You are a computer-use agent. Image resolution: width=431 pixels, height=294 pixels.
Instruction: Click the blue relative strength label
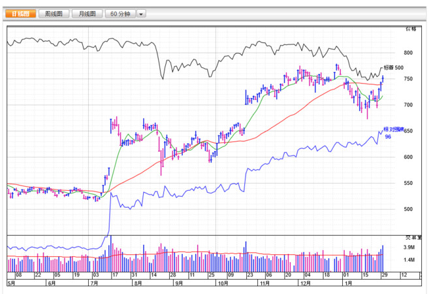(x=394, y=129)
